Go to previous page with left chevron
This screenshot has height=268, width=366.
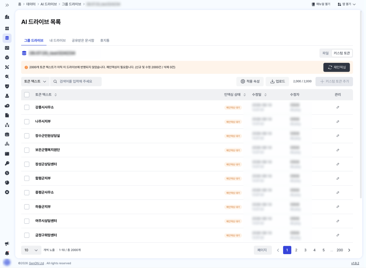pyautogui.click(x=278, y=250)
